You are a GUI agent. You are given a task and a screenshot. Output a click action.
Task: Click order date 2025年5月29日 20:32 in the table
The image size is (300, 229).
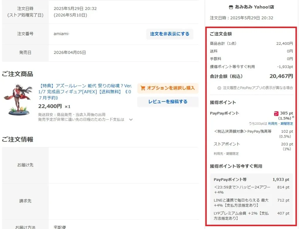coord(75,8)
